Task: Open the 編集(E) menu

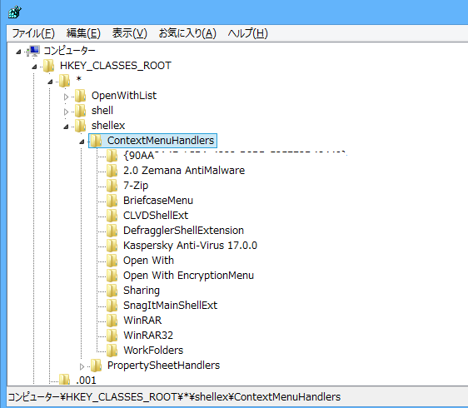Action: click(83, 33)
